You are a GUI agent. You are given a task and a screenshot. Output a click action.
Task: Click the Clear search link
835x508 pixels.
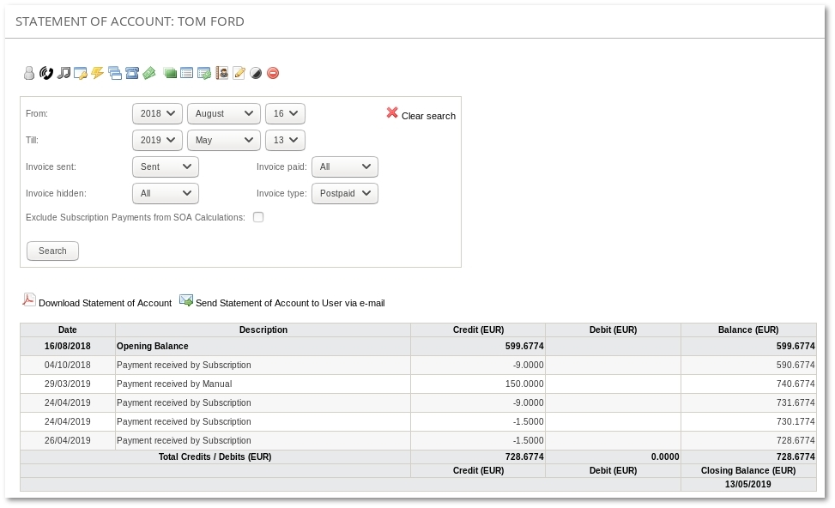pos(427,116)
